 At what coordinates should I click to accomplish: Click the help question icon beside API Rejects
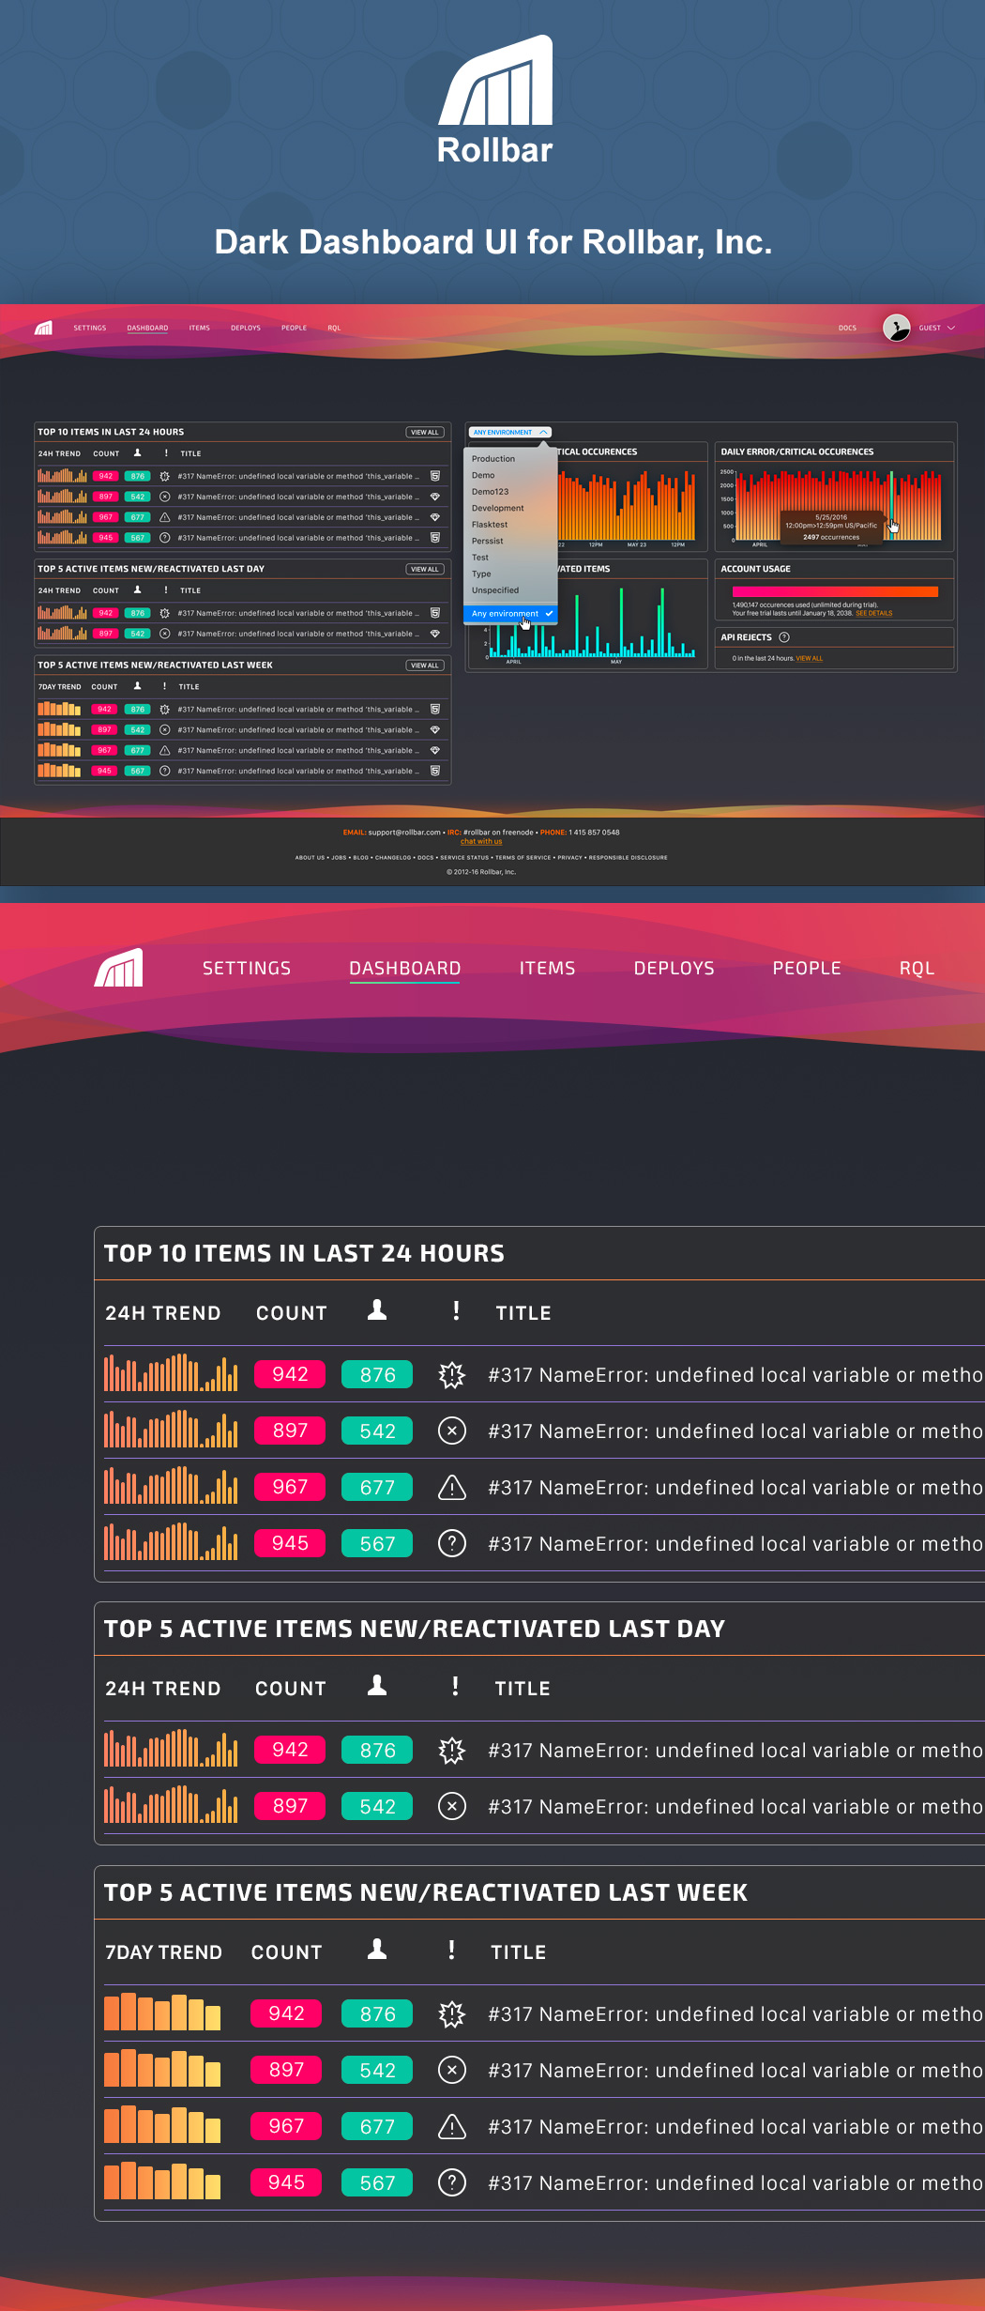784,637
